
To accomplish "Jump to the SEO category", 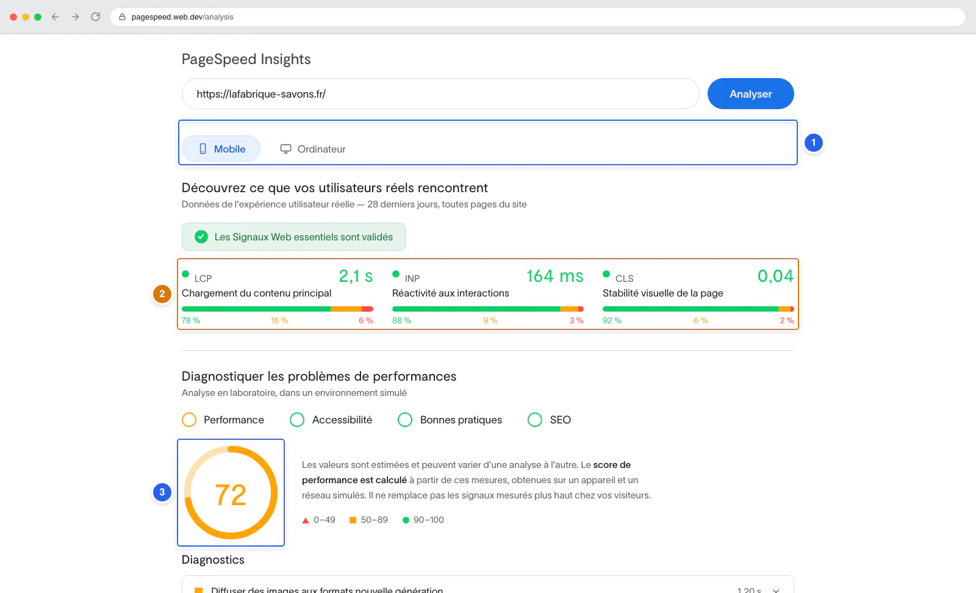I will click(550, 420).
